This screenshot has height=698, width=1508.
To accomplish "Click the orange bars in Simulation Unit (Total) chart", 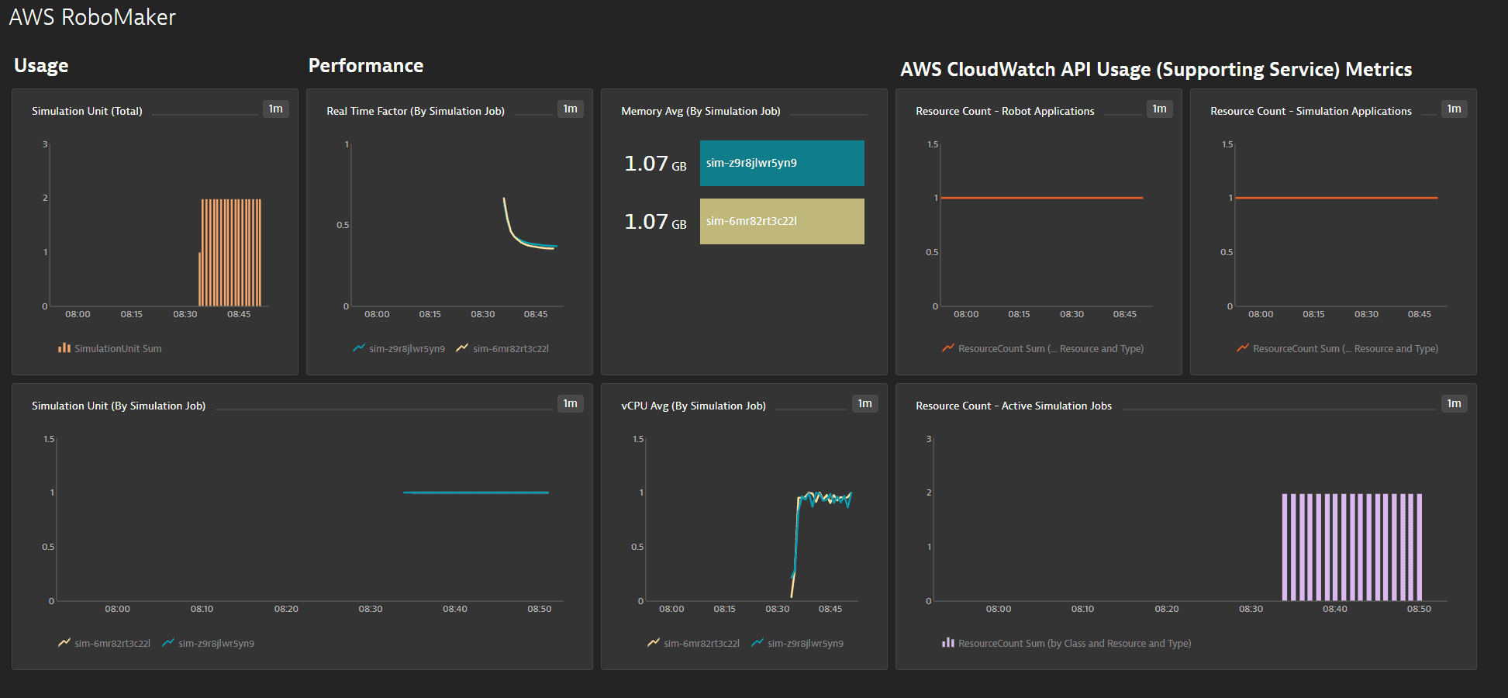I will pos(230,253).
